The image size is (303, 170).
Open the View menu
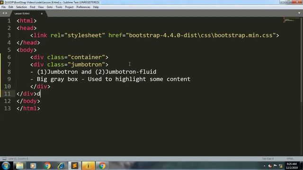pos(41,7)
